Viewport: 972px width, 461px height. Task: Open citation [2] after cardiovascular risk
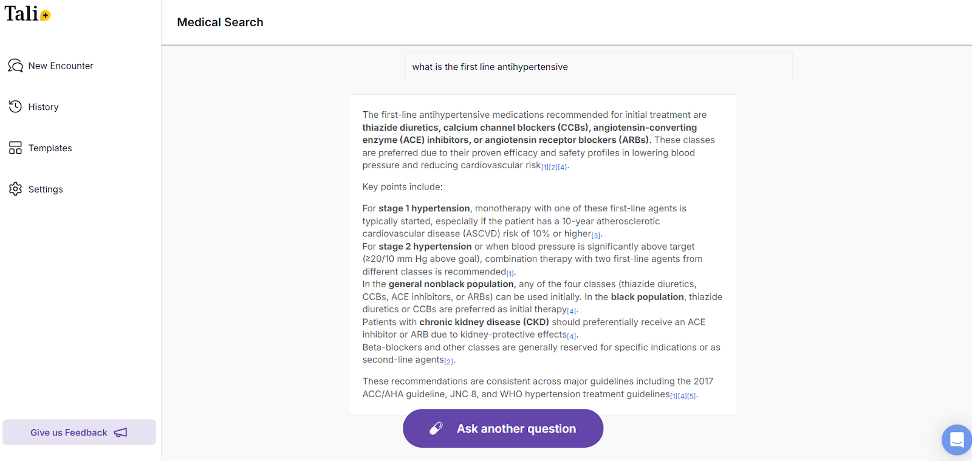[x=553, y=167]
